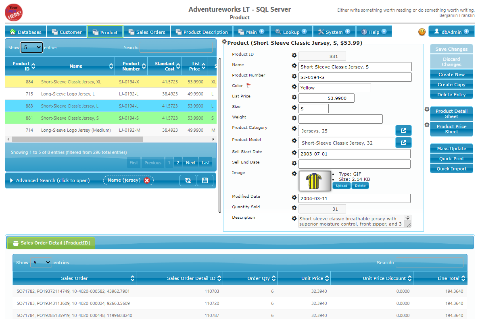Image resolution: width=480 pixels, height=319 pixels.
Task: Save the current search using the floppy icon
Action: point(205,180)
